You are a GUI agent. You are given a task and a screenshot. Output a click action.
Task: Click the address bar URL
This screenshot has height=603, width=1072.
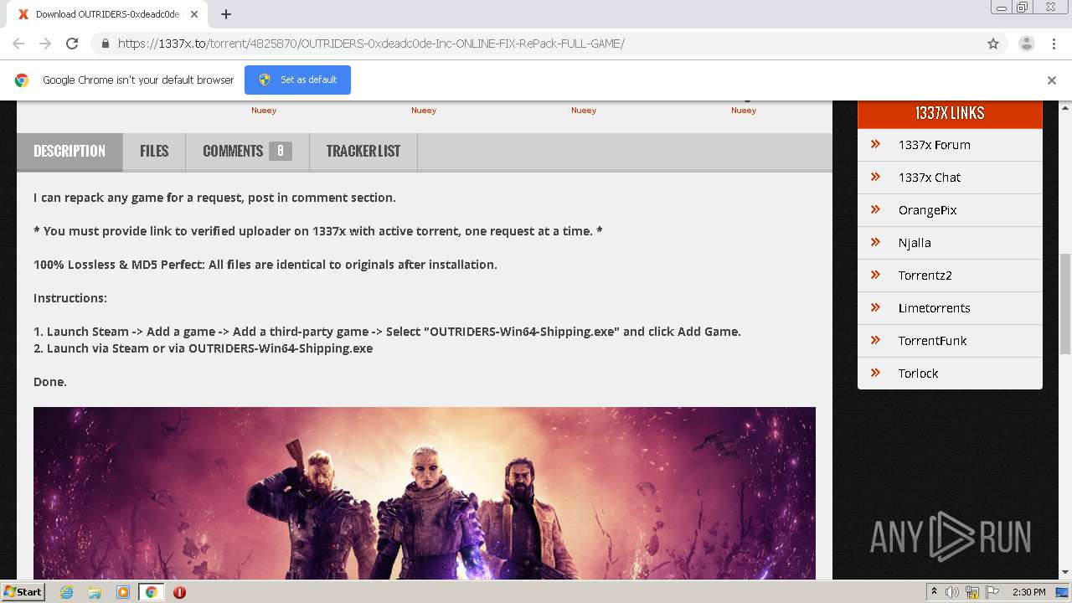(371, 44)
